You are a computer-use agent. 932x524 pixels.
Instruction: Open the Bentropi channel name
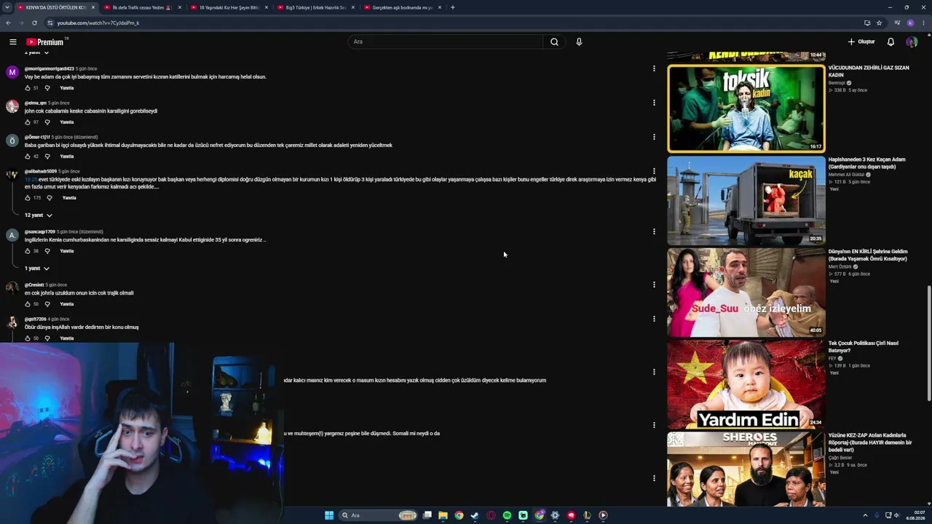(837, 83)
